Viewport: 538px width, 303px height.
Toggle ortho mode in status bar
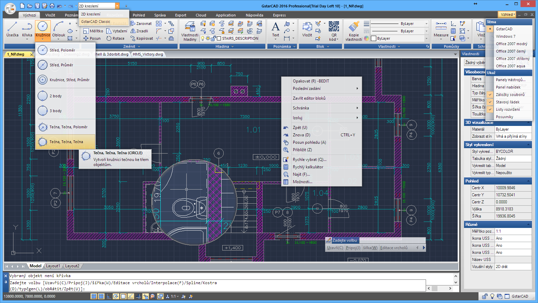tap(109, 296)
